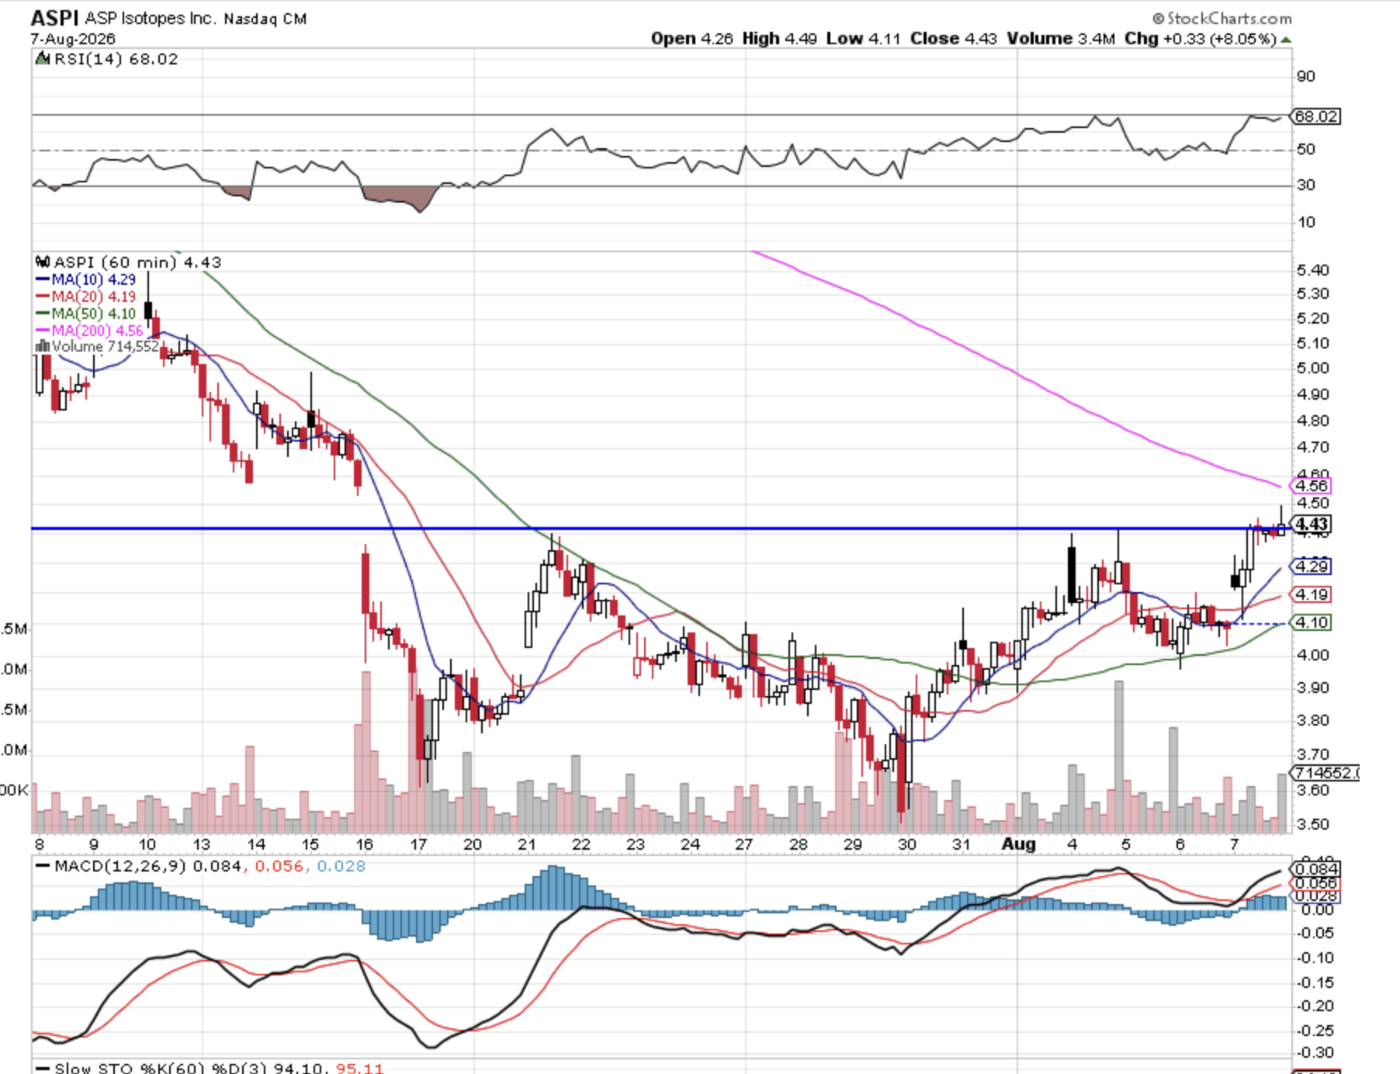Click the ASPI (60 min) 4.43 chart label

point(137,262)
